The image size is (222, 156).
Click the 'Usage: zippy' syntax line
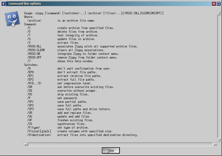94,13
